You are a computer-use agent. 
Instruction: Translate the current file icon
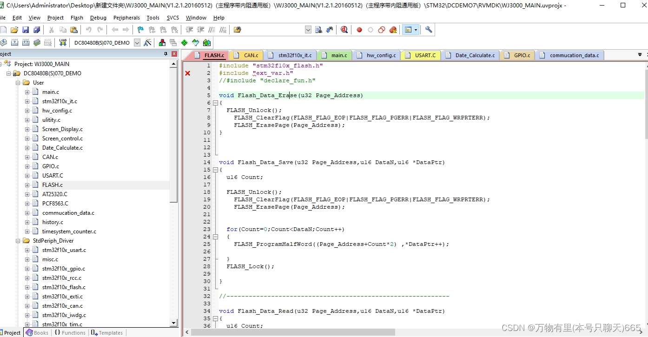coord(3,43)
